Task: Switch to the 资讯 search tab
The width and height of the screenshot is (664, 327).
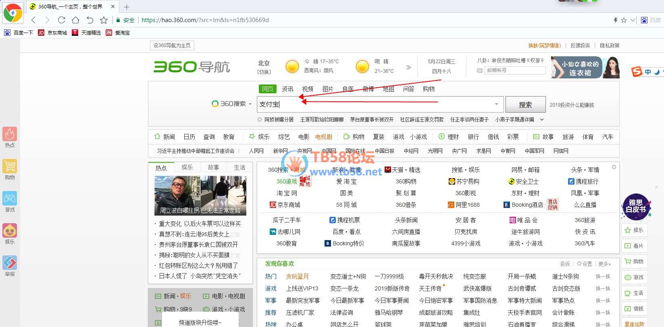Action: 287,89
